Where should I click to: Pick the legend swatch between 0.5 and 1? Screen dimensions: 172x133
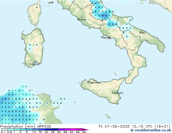[x=11, y=129]
